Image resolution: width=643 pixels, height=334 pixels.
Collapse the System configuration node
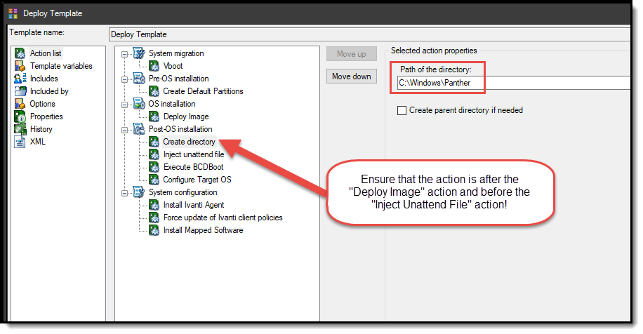(x=126, y=192)
